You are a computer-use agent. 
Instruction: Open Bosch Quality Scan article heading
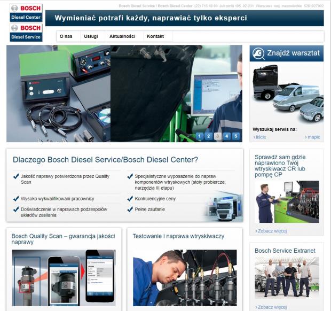pos(64,239)
